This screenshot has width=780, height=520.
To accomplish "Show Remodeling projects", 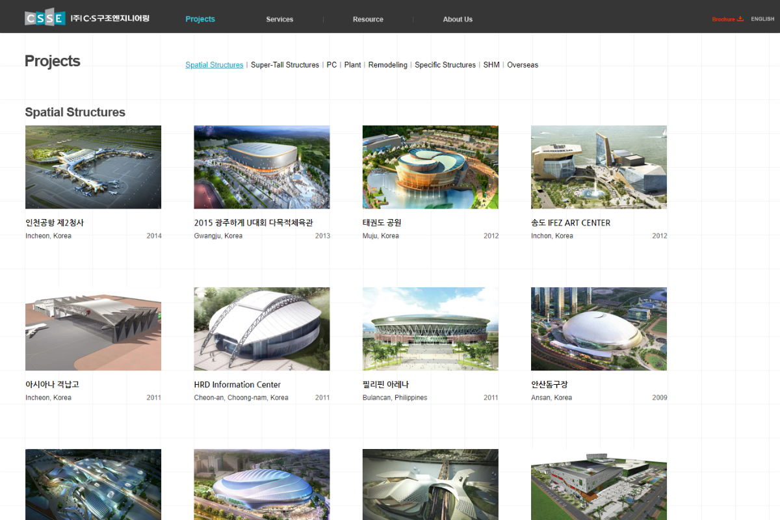I will 387,65.
